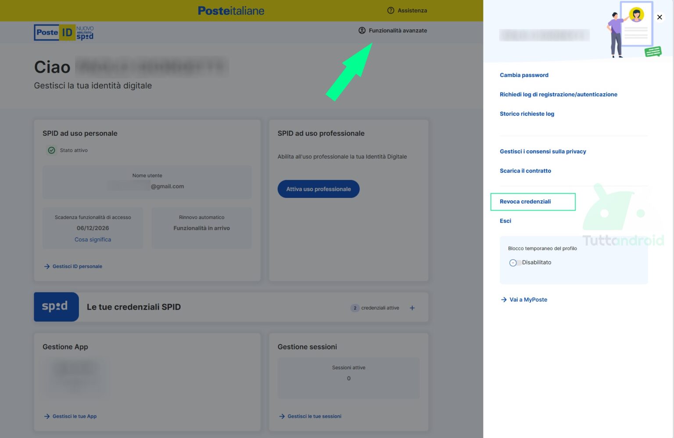Click the Funzionalità in arrivo text

coord(201,228)
